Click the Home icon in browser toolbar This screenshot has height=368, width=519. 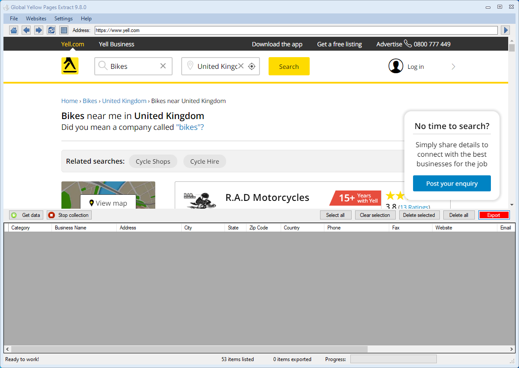pos(14,30)
